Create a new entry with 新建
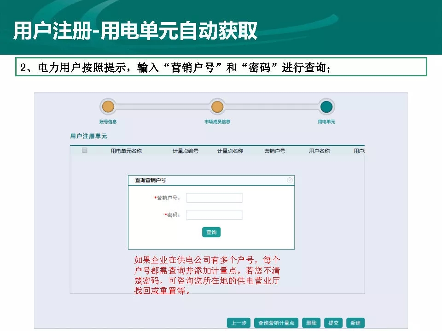Screen dimensions: 442x331 coord(355,323)
